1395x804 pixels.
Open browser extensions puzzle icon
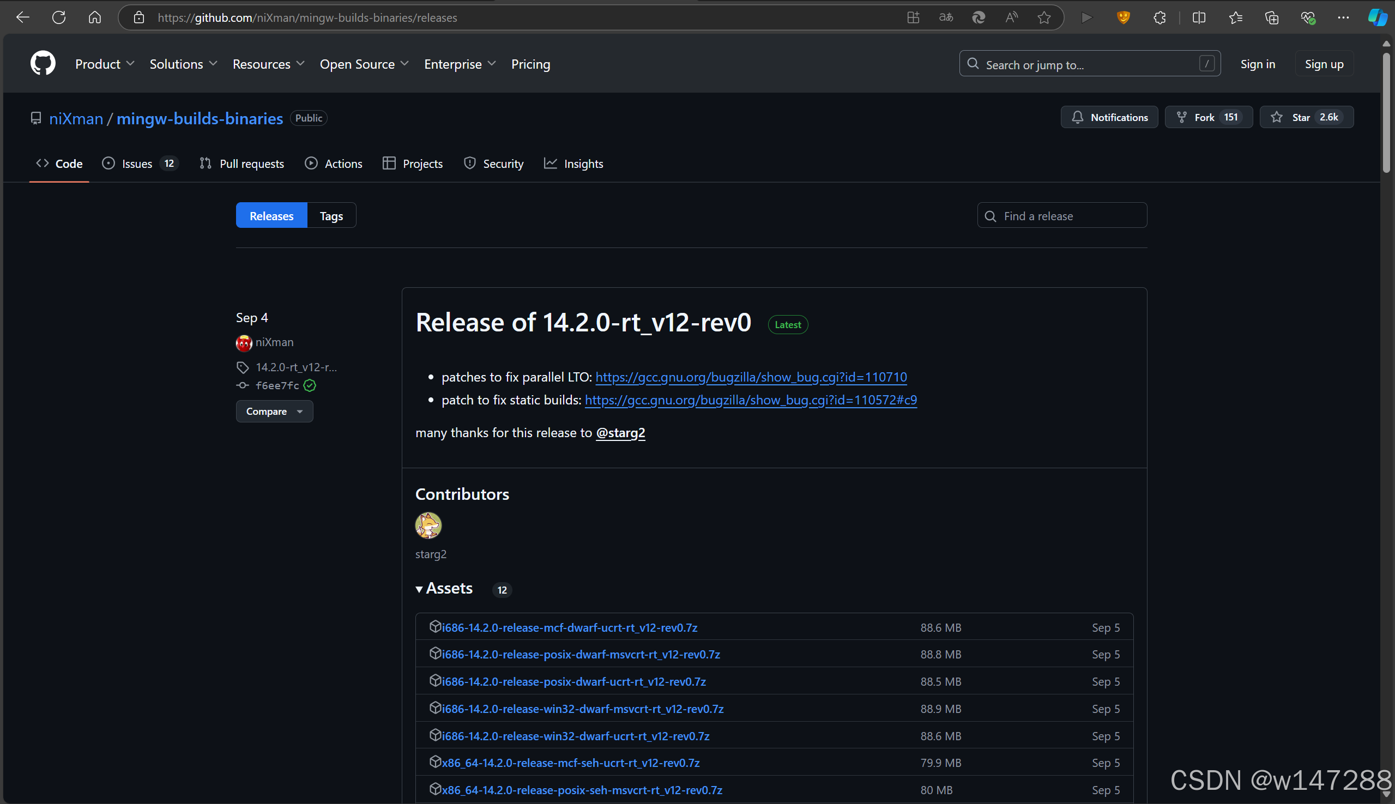pyautogui.click(x=1159, y=17)
